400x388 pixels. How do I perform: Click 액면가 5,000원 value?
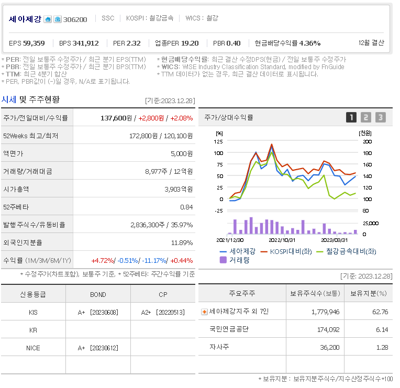[x=182, y=154]
